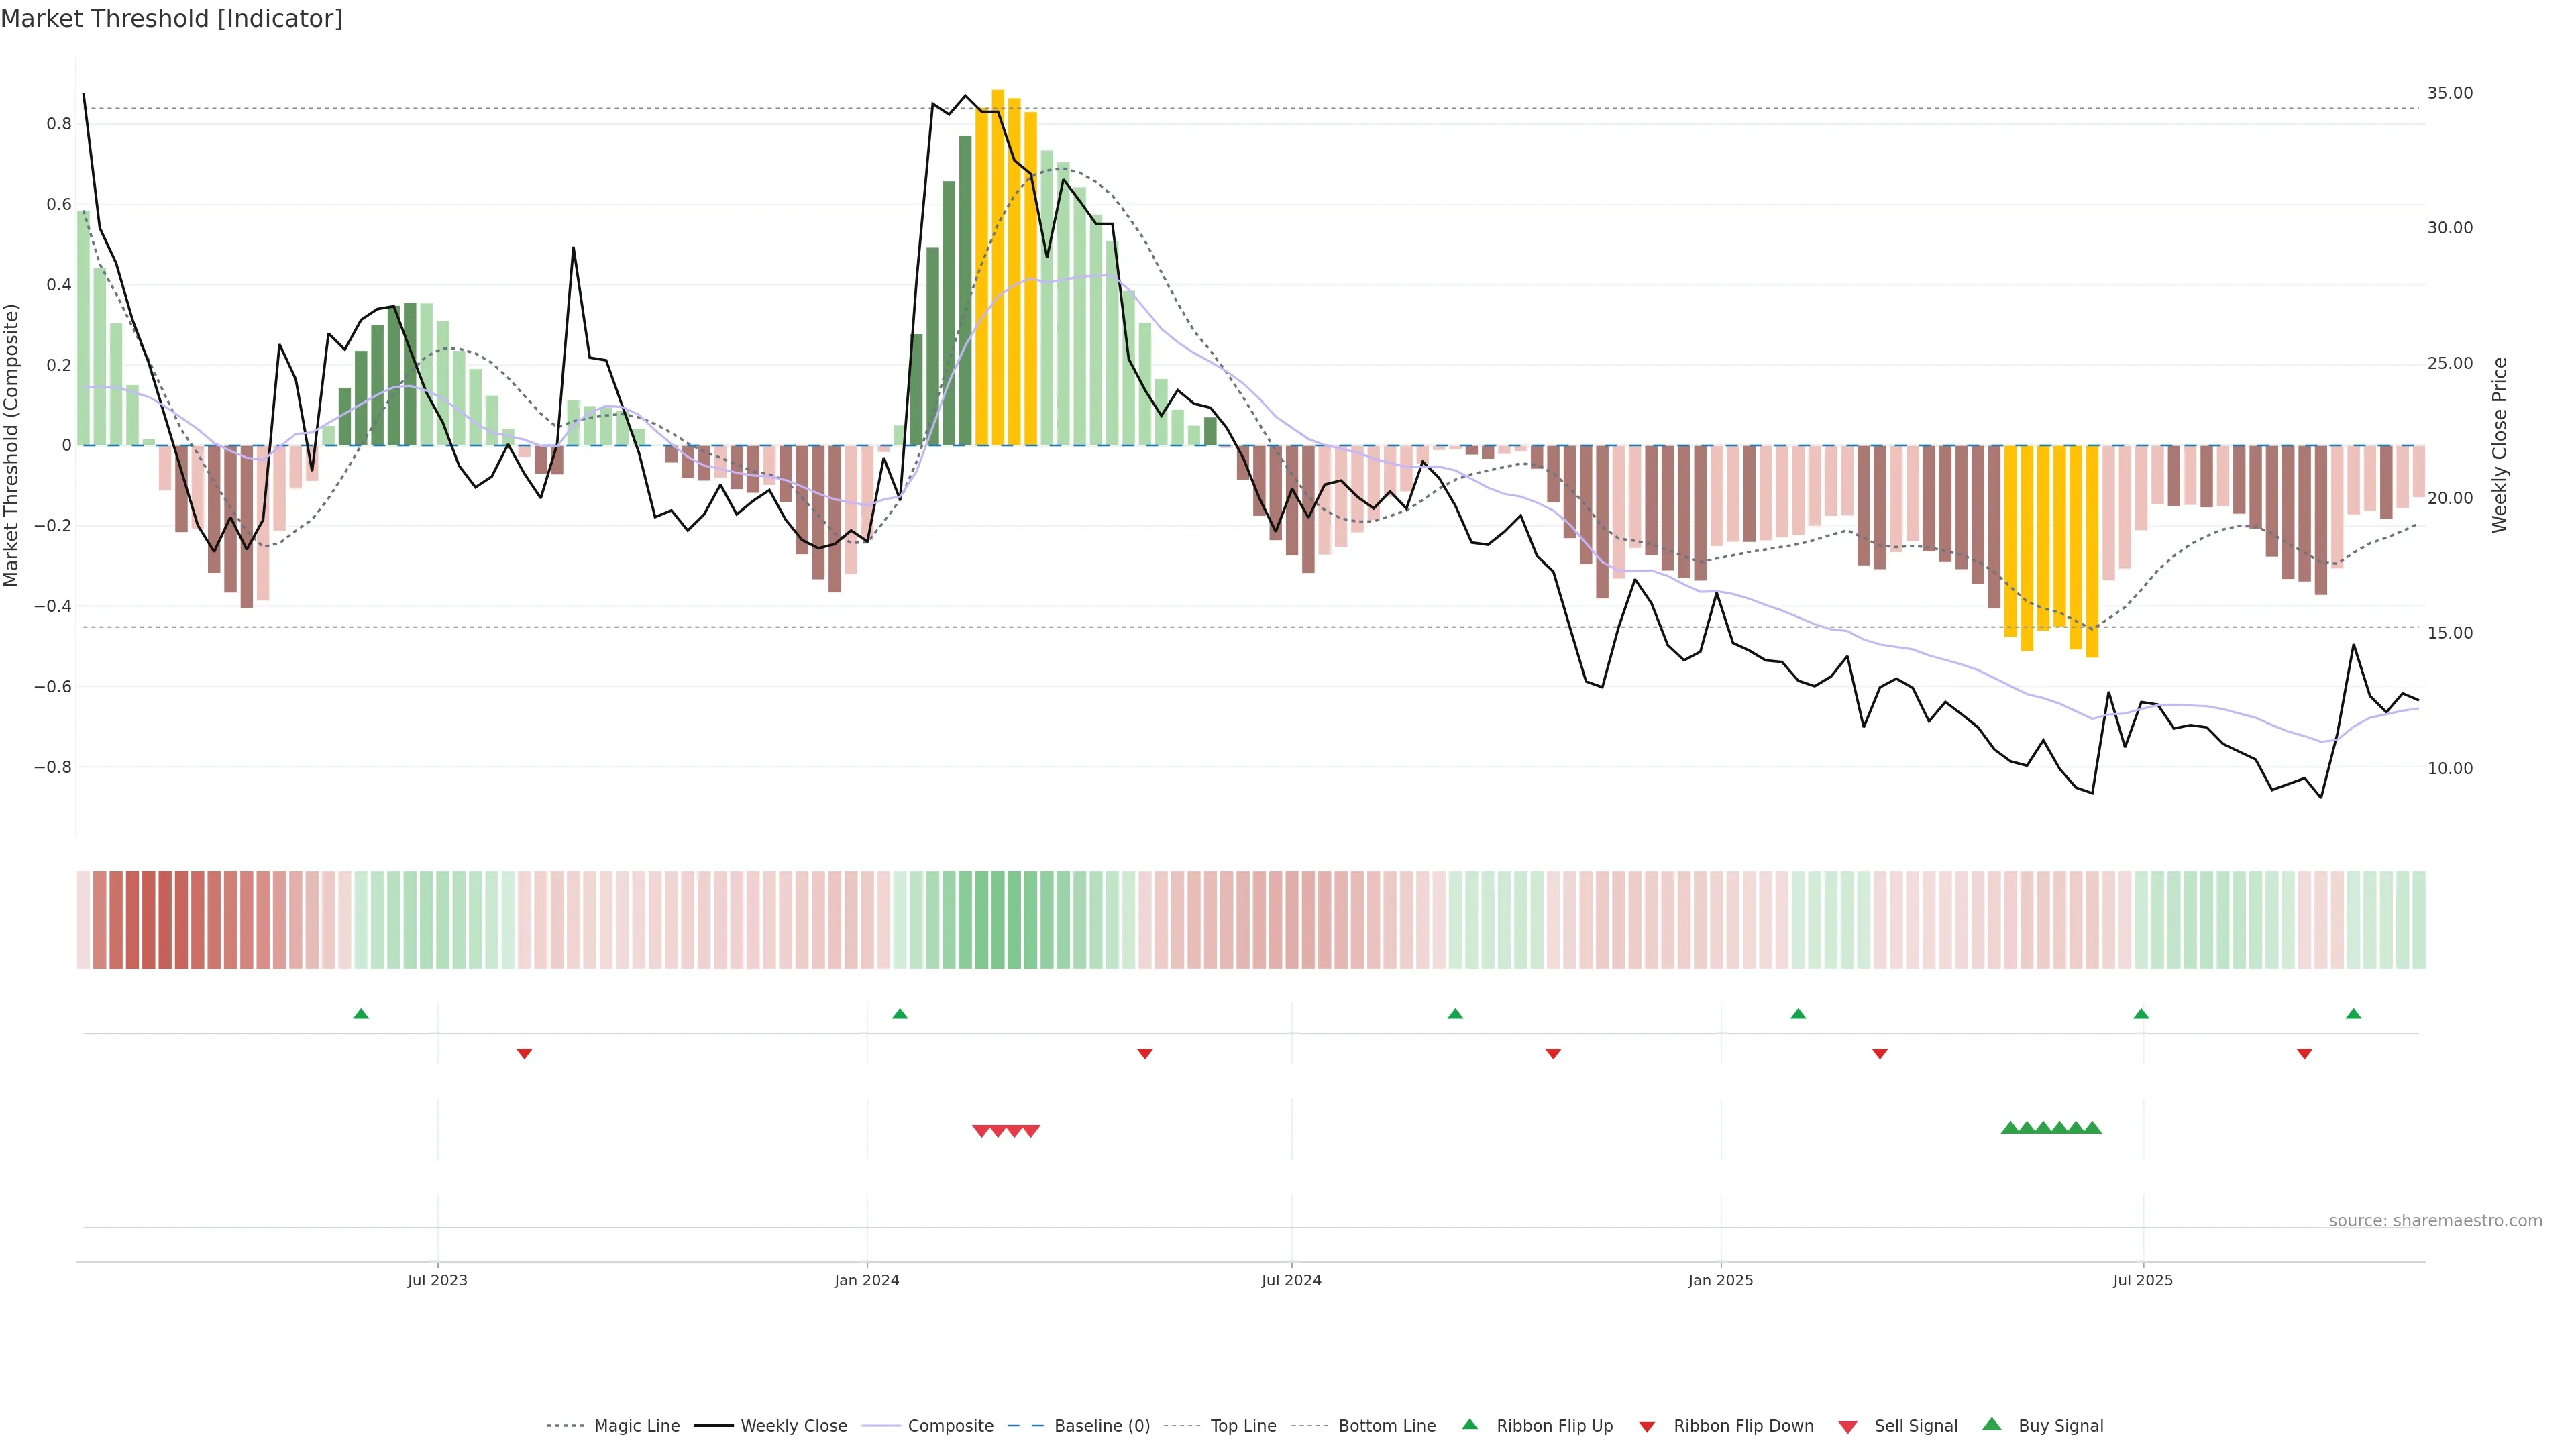Click the last red ribbon flip down marker
The width and height of the screenshot is (2576, 1449).
(x=2304, y=1053)
